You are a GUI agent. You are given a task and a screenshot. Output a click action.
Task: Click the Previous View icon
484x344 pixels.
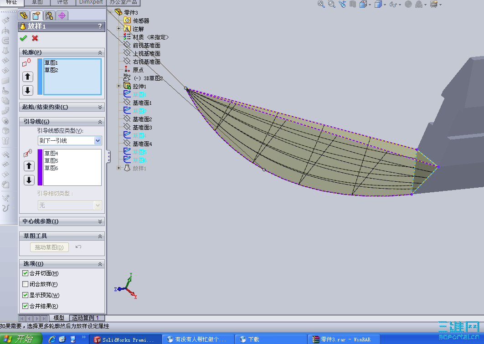(x=342, y=4)
